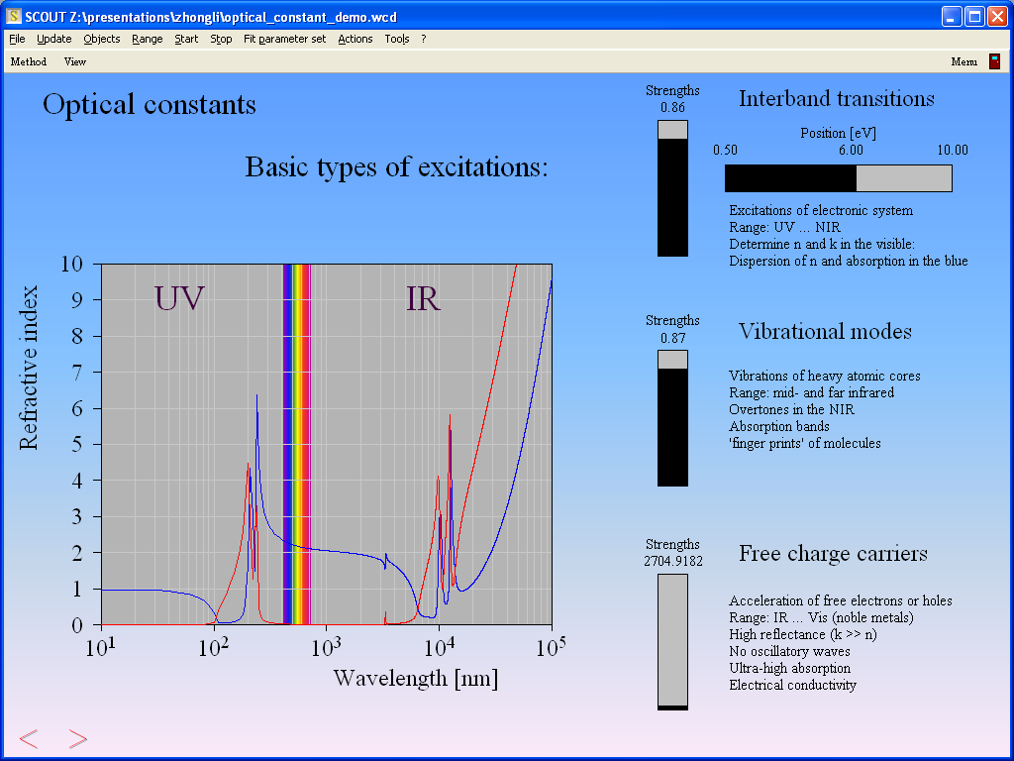Click the question mark help menu
This screenshot has height=761, width=1014.
pyautogui.click(x=424, y=39)
